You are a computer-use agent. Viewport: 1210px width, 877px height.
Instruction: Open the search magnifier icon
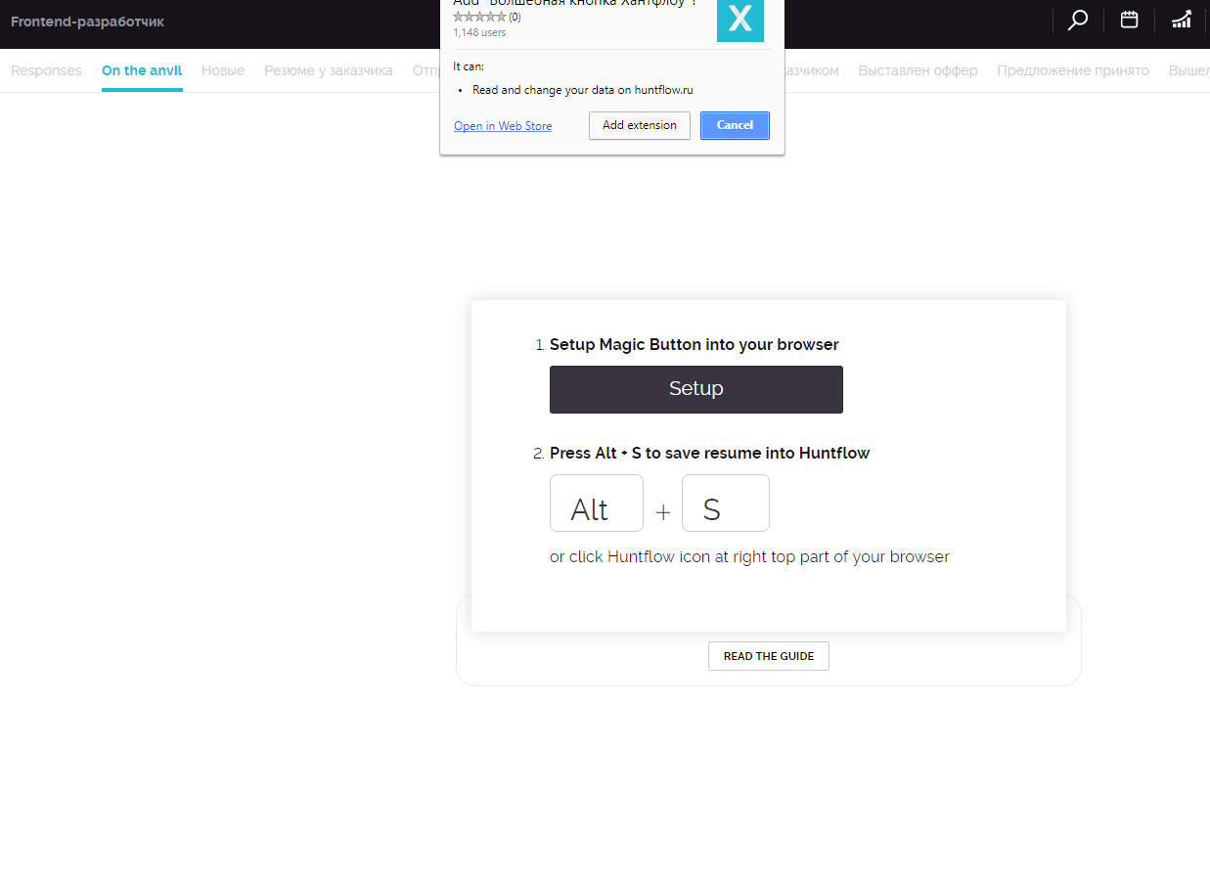(x=1078, y=21)
